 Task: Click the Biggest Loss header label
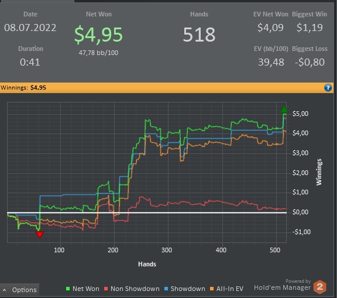coord(310,49)
